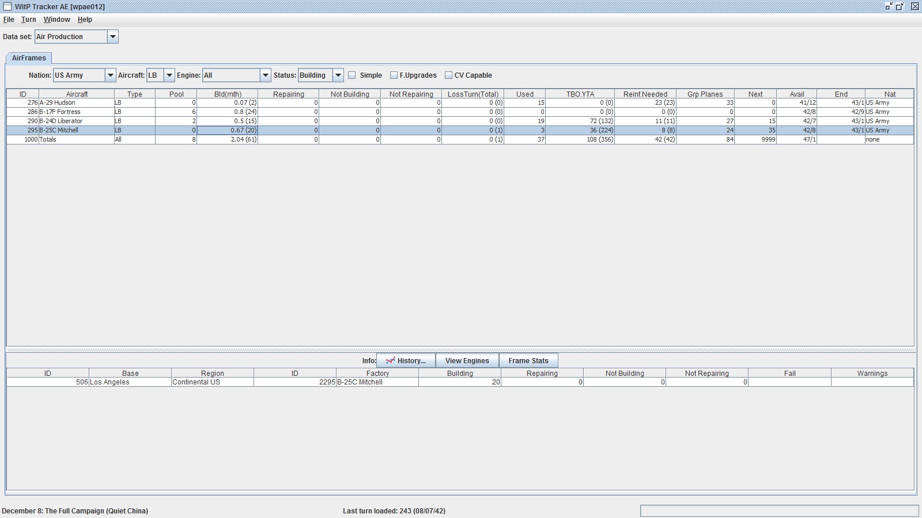Expand the Engine dropdown showing All
This screenshot has height=518, width=922.
tap(265, 75)
